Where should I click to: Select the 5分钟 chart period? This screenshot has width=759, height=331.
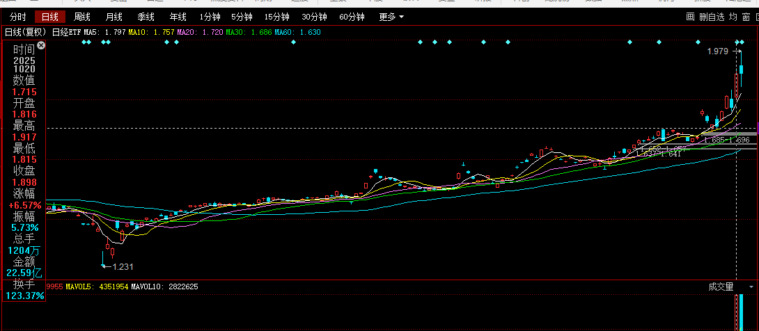coord(242,16)
